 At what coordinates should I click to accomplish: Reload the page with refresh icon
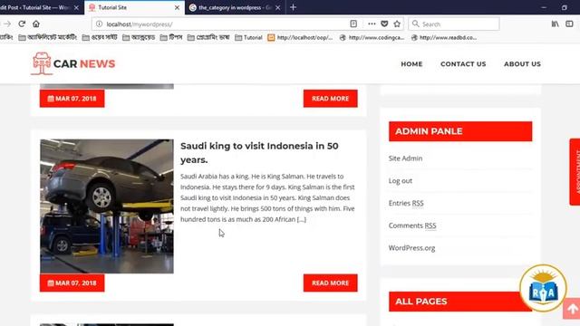click(x=22, y=24)
